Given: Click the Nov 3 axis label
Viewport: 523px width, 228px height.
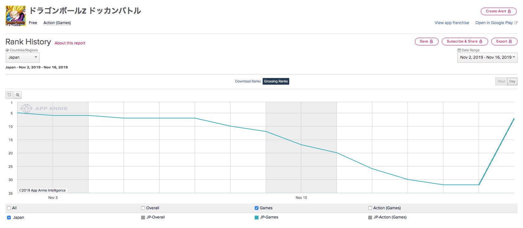Looking at the screenshot, I should pyautogui.click(x=53, y=198).
